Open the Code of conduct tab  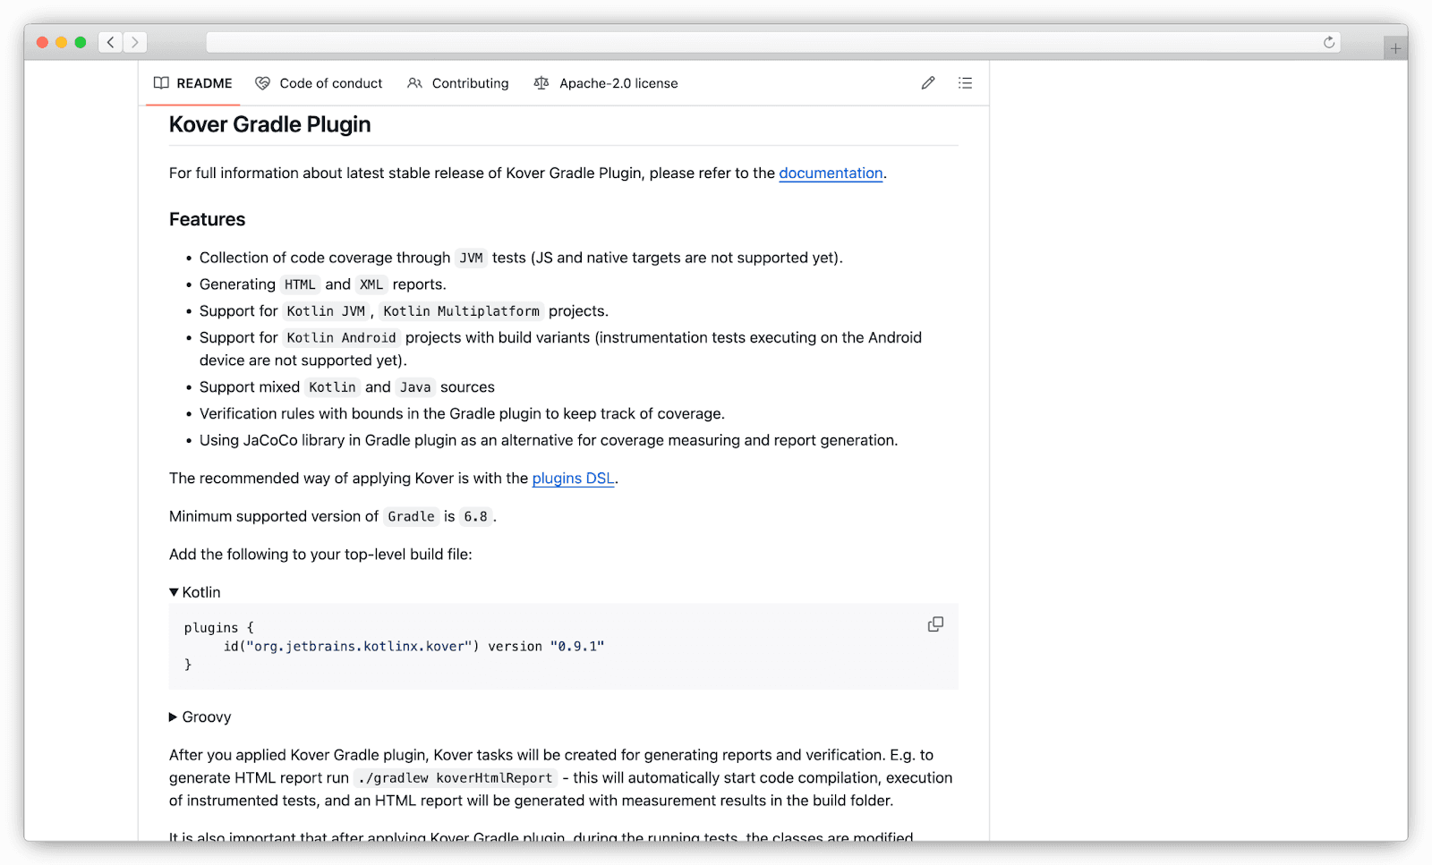coord(331,82)
